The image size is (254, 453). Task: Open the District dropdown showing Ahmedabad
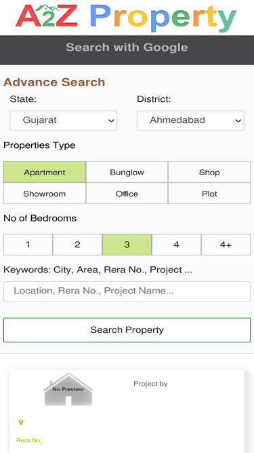coord(190,120)
